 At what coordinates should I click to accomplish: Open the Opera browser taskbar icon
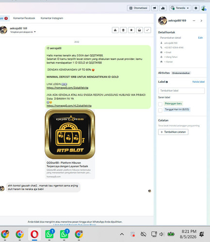(34, 234)
